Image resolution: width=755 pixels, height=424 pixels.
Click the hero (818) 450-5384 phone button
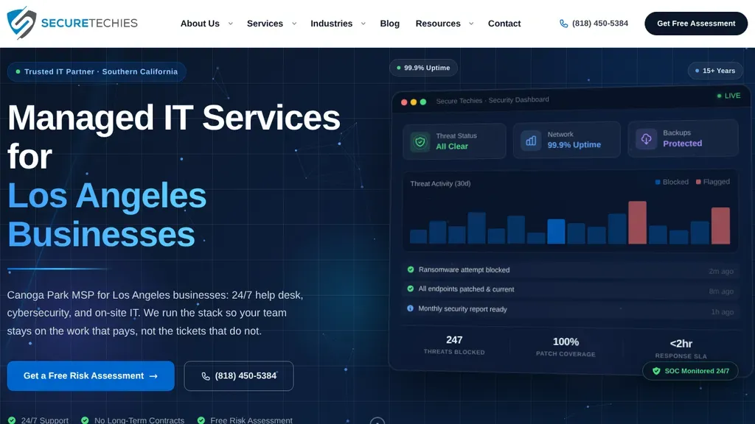click(x=239, y=376)
